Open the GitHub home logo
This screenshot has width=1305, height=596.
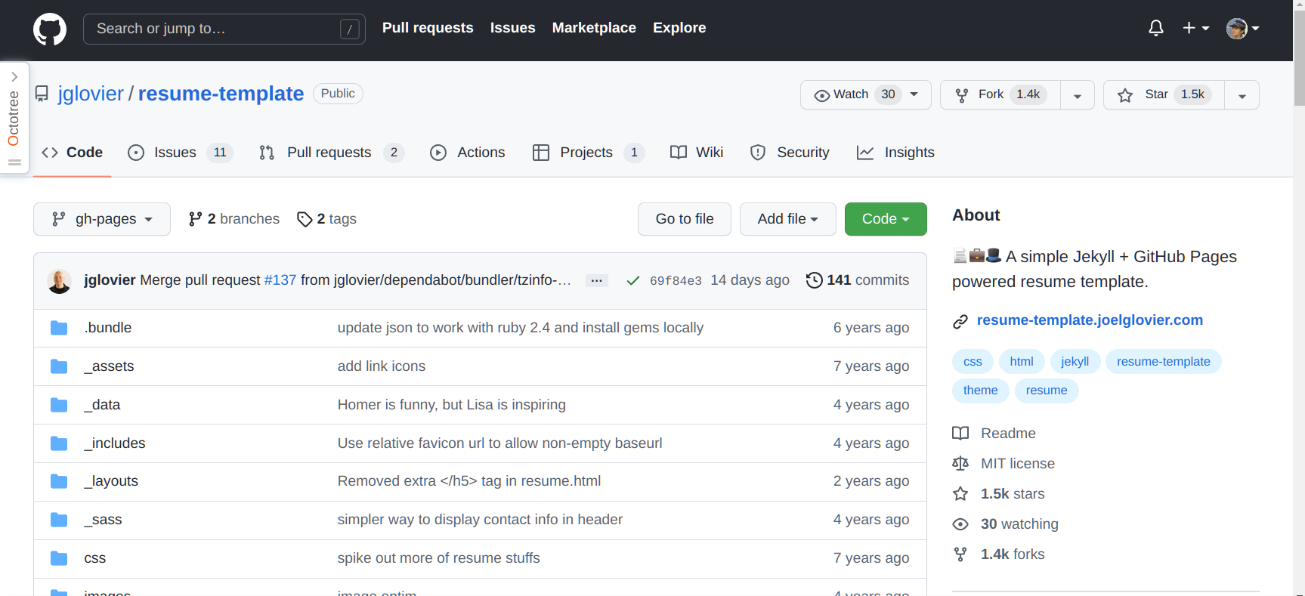pyautogui.click(x=50, y=29)
